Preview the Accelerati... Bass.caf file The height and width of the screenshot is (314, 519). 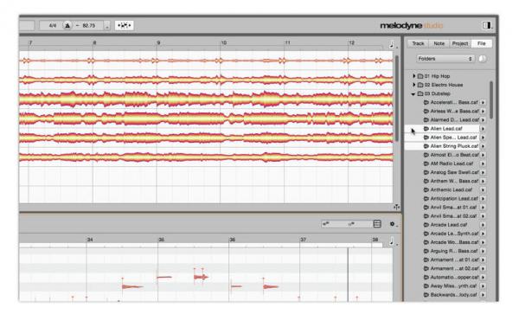coord(483,103)
